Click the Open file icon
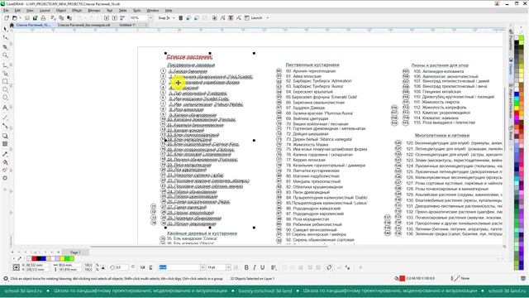The image size is (529, 298). (x=14, y=18)
